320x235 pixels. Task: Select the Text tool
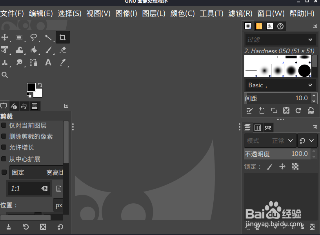[48, 63]
